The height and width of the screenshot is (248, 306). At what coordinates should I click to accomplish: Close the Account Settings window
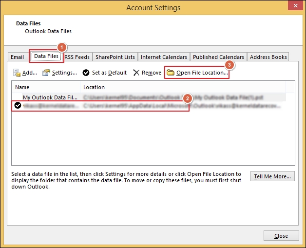coord(296,5)
